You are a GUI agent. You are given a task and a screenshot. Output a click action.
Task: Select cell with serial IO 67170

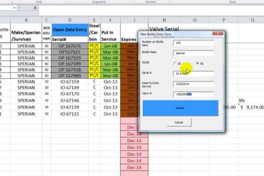[70, 94]
